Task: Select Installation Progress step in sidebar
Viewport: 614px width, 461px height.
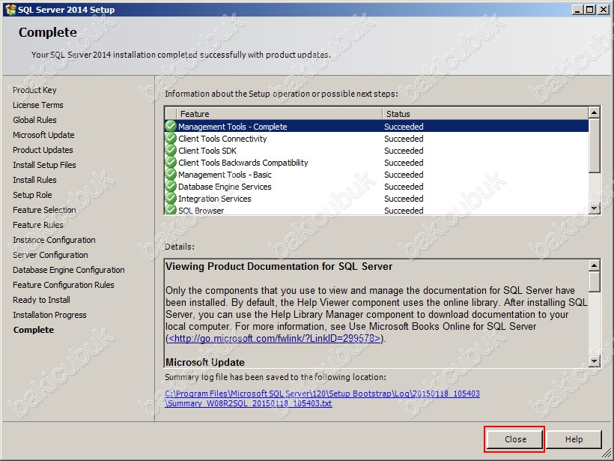Action: click(x=49, y=315)
